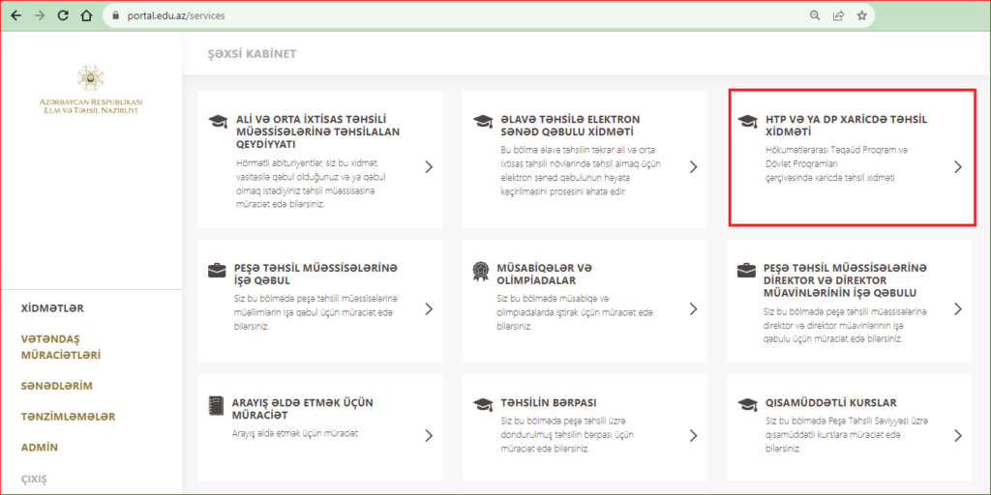Click the browser home icon
The height and width of the screenshot is (495, 991).
coord(87,15)
